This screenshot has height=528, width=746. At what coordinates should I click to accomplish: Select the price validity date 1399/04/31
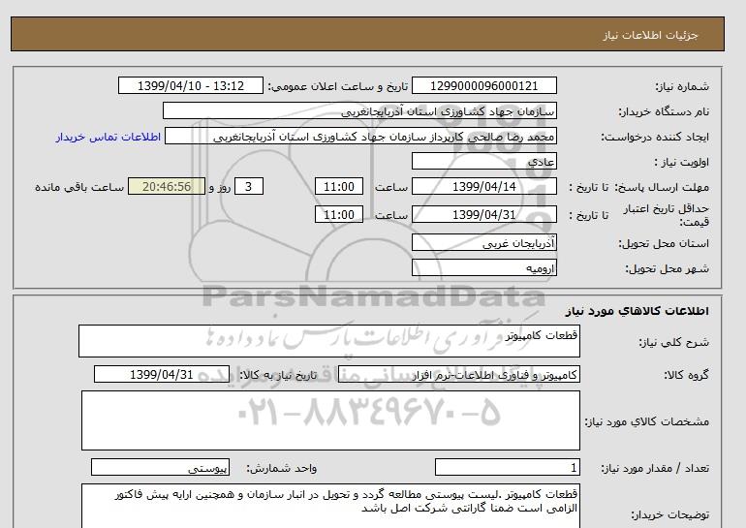click(483, 214)
